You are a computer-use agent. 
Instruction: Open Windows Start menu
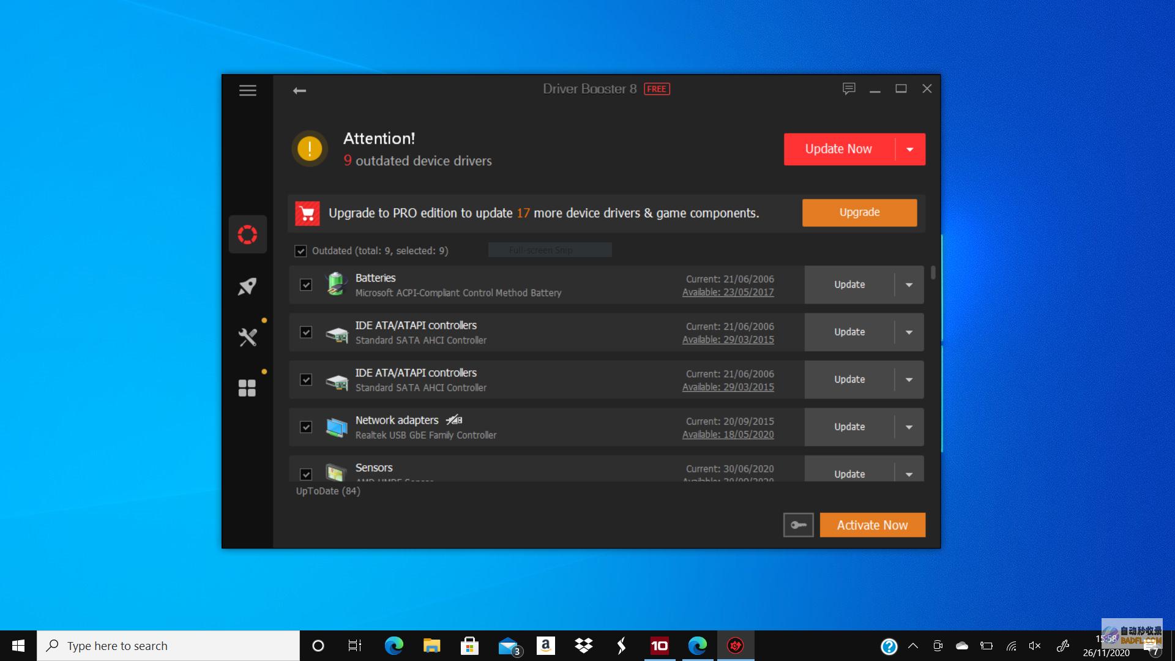[x=18, y=646]
